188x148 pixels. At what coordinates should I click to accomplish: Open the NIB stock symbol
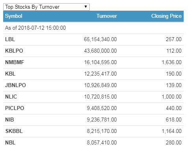coord(9,120)
